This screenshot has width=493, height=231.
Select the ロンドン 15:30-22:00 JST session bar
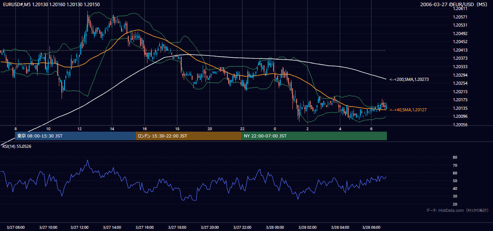click(189, 136)
